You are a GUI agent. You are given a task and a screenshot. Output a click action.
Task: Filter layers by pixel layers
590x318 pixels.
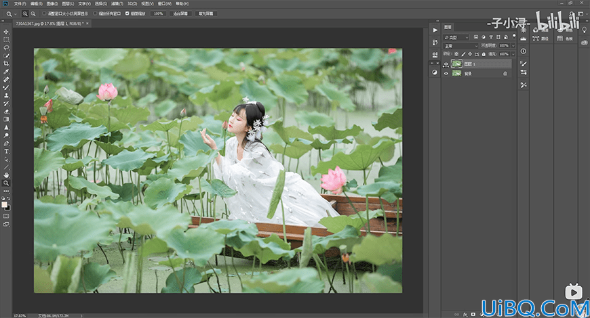pos(476,37)
